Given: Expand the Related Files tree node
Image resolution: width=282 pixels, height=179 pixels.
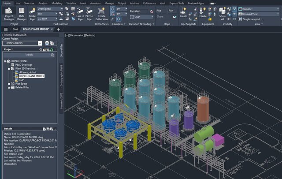Looking at the screenshot, I should pos(9,88).
